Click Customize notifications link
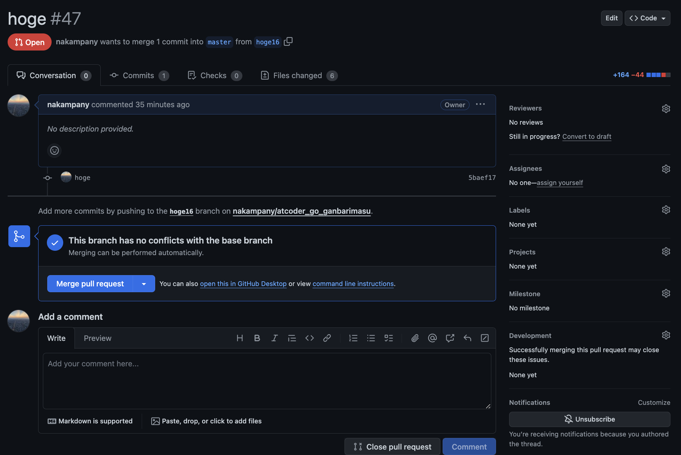Viewport: 681px width, 455px height. click(x=654, y=402)
